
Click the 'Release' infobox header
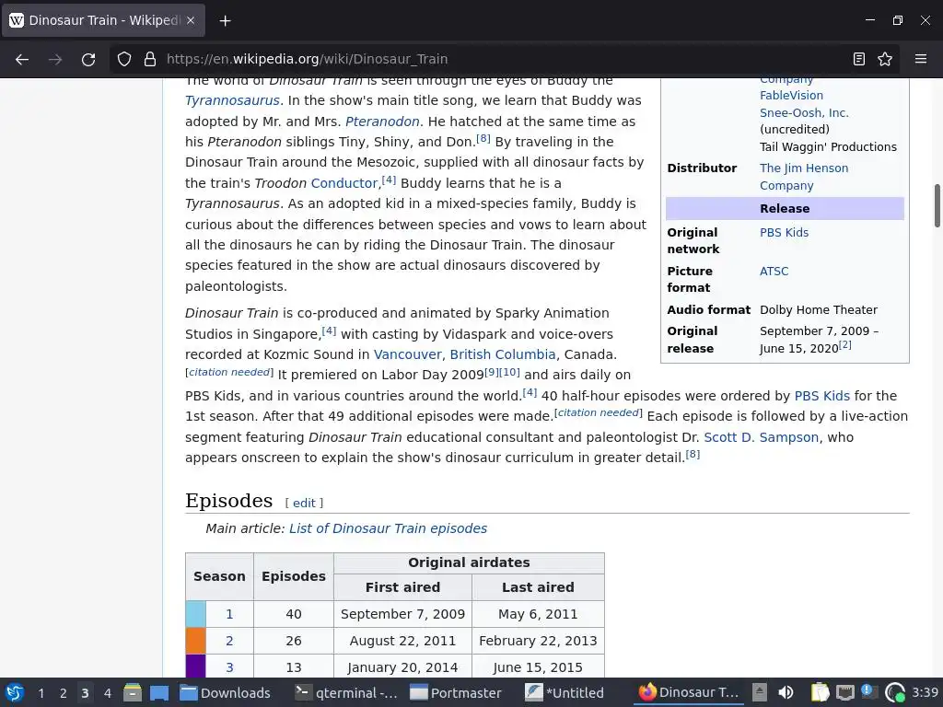pyautogui.click(x=785, y=209)
